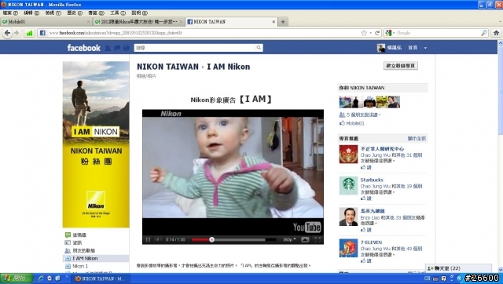Image resolution: width=503 pixels, height=284 pixels.
Task: Click the Facebook search input field
Action: click(x=195, y=48)
